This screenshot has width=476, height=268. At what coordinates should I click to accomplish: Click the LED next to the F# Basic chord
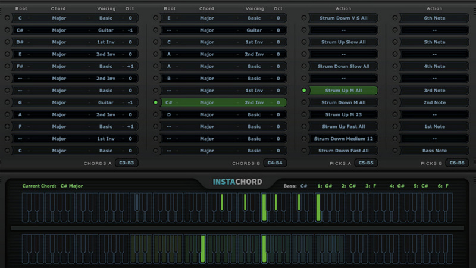(7, 66)
